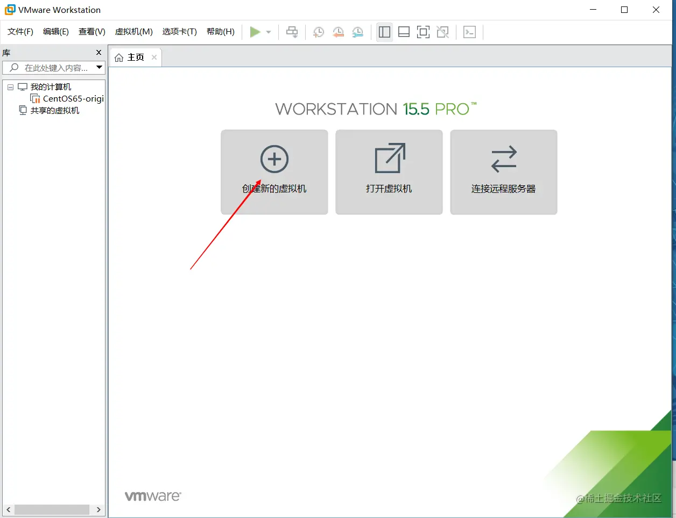Open the 文件(F) menu
Viewport: 676px width, 518px height.
point(20,32)
